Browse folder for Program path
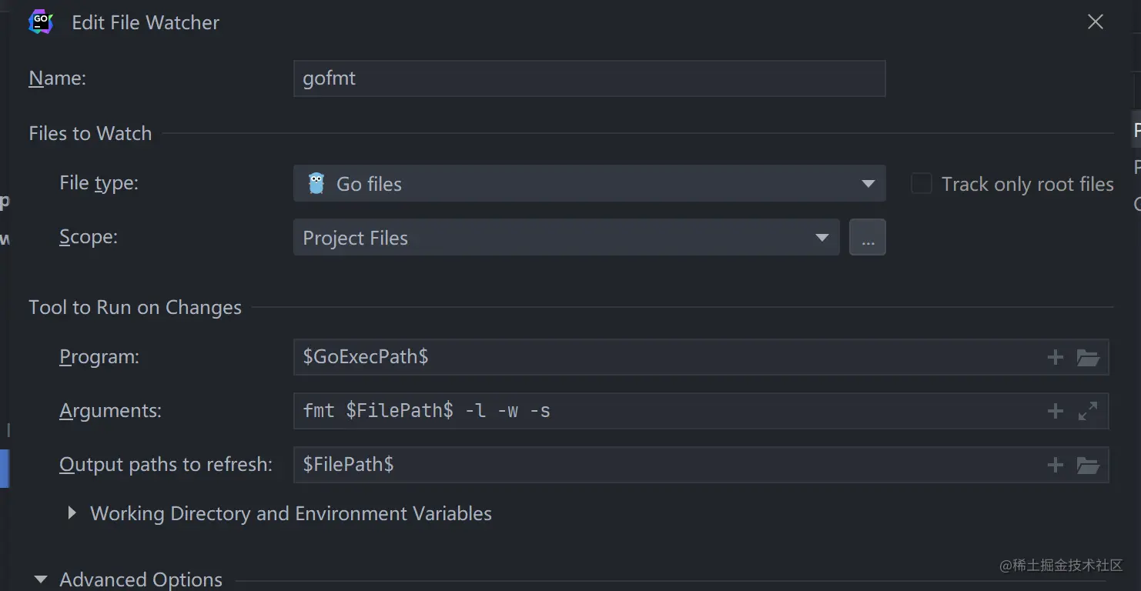 pos(1087,357)
